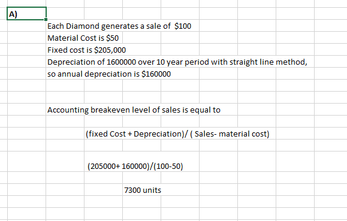Select the 7300 units result cell
This screenshot has height=221, width=347.
141,190
